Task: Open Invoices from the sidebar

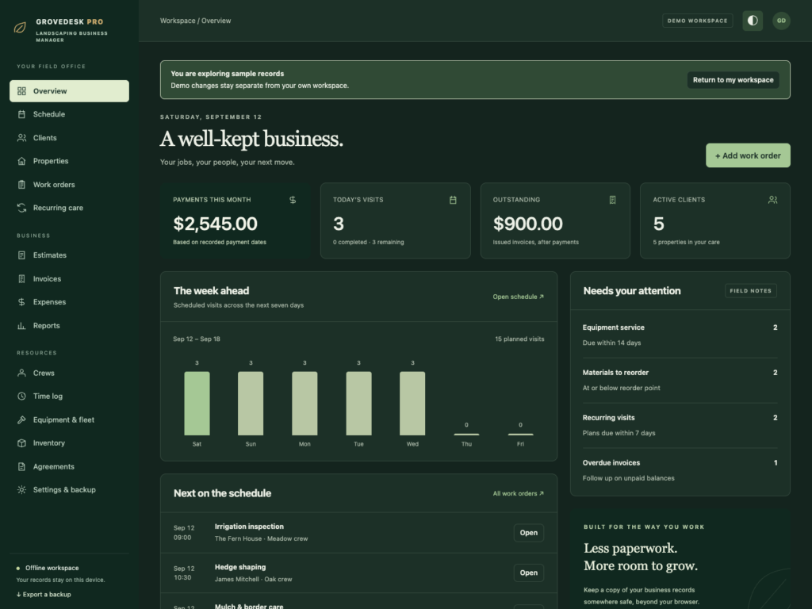Action: [x=70, y=278]
